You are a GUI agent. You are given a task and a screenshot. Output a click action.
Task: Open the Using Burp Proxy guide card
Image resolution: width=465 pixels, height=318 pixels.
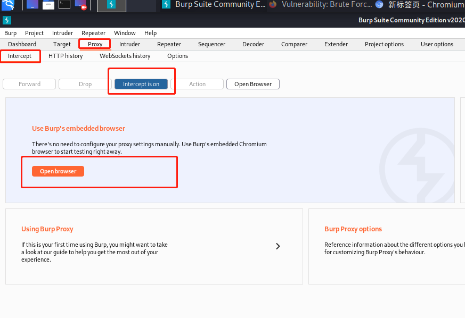[x=154, y=246]
